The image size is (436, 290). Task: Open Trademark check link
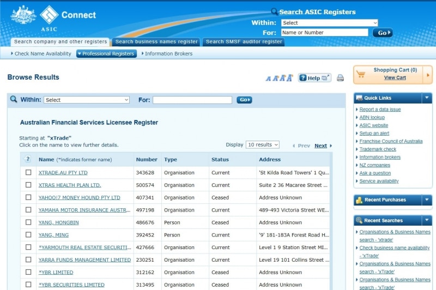378,149
